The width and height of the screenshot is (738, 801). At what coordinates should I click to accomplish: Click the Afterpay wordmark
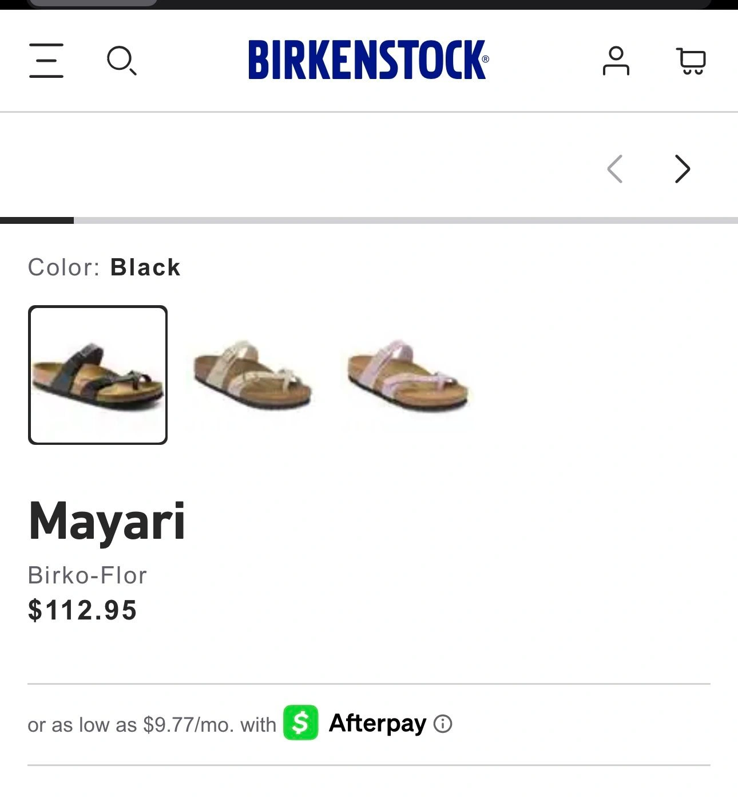click(x=378, y=723)
